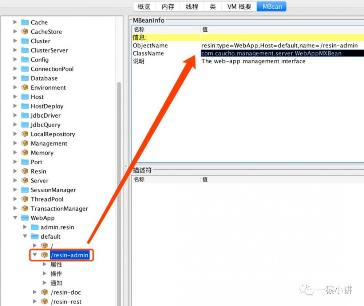
Task: Click the Config folder icon
Action: [25, 59]
